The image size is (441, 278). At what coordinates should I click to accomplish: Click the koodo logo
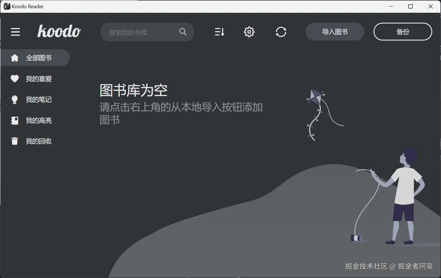click(x=59, y=31)
